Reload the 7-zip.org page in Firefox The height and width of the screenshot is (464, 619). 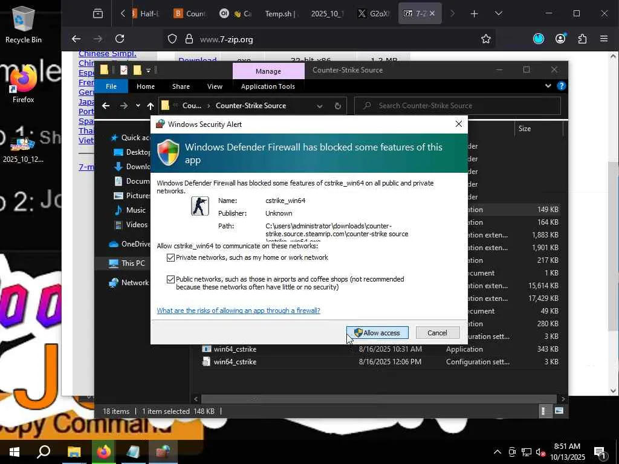[120, 39]
